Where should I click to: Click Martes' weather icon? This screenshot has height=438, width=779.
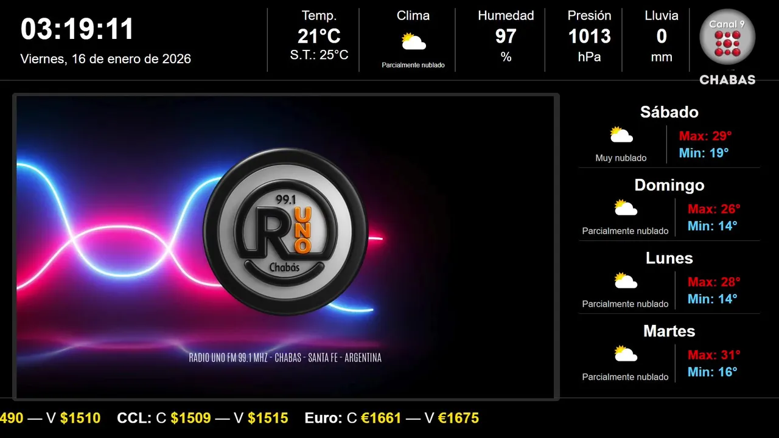[x=626, y=353]
